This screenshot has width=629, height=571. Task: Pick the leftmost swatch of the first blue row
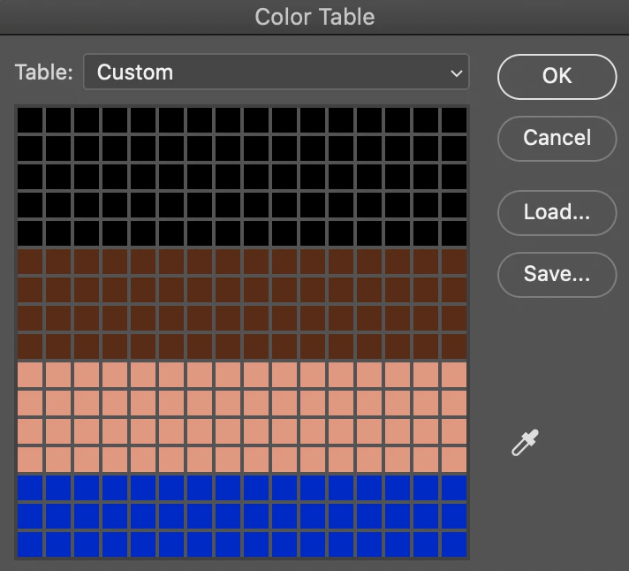click(30, 487)
